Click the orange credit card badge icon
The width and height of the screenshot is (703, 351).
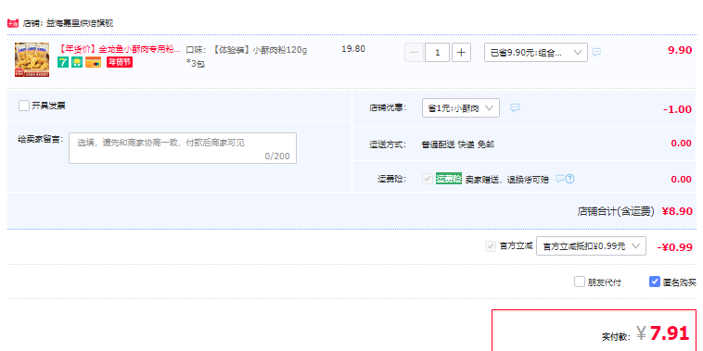(x=93, y=63)
